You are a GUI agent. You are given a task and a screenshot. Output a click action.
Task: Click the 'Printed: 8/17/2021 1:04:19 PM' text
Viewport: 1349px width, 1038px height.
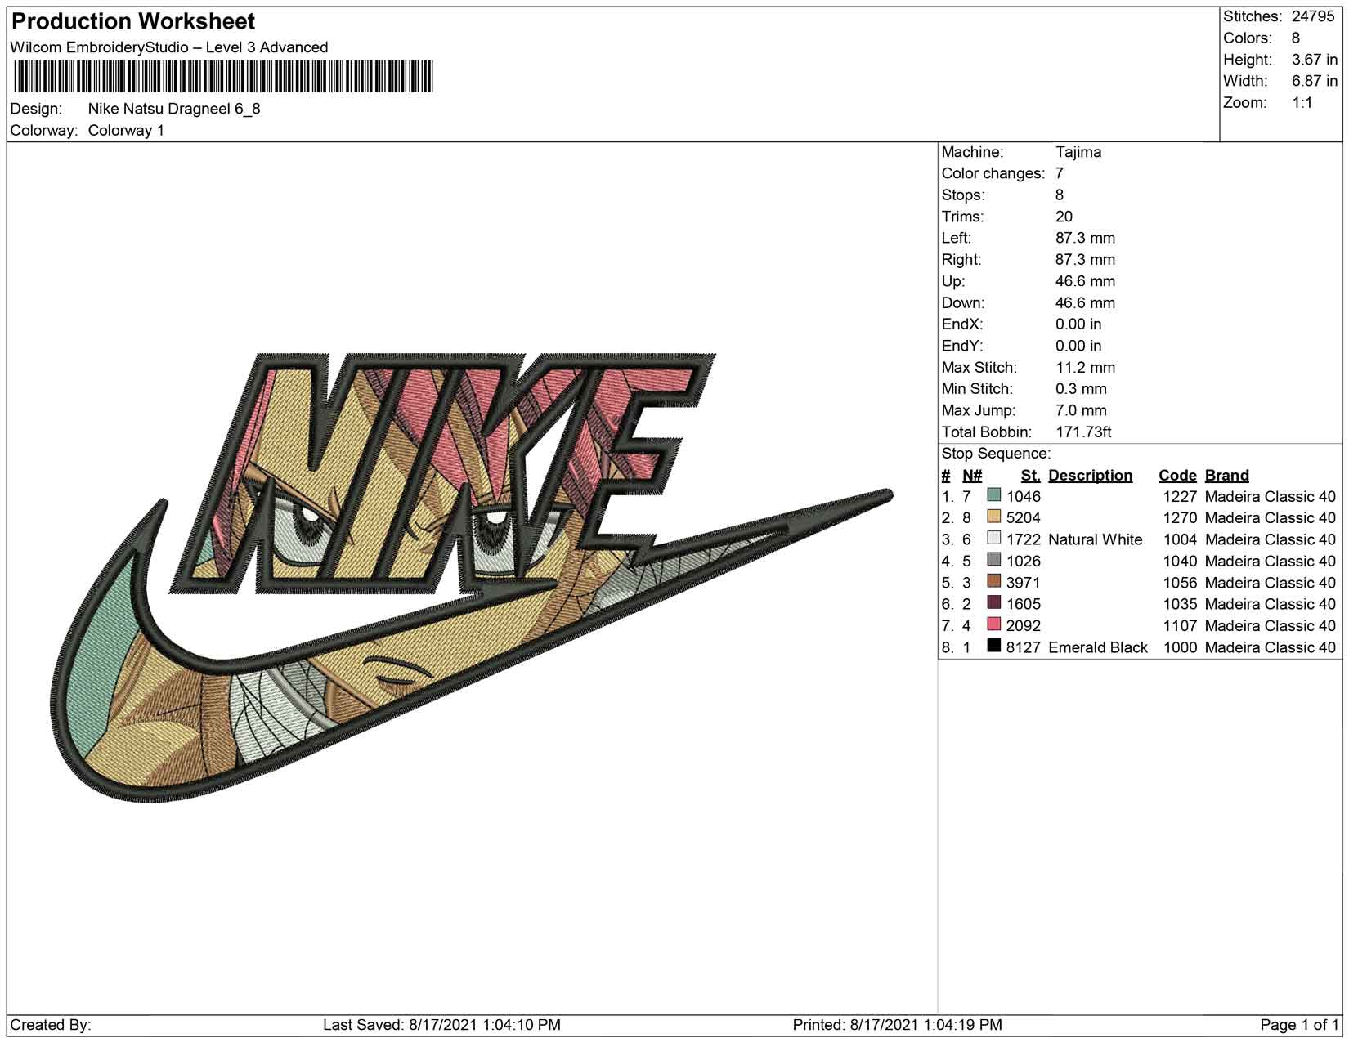click(x=897, y=1025)
